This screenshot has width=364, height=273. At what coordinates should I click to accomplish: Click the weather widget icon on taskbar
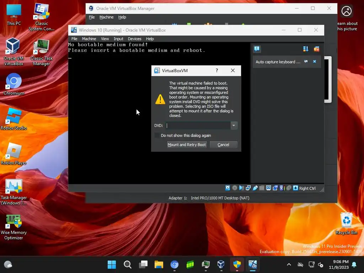click(x=8, y=264)
